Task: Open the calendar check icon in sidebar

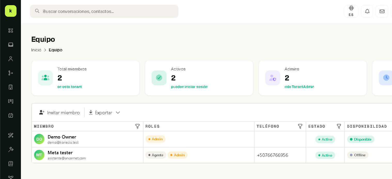Action: 11,115
